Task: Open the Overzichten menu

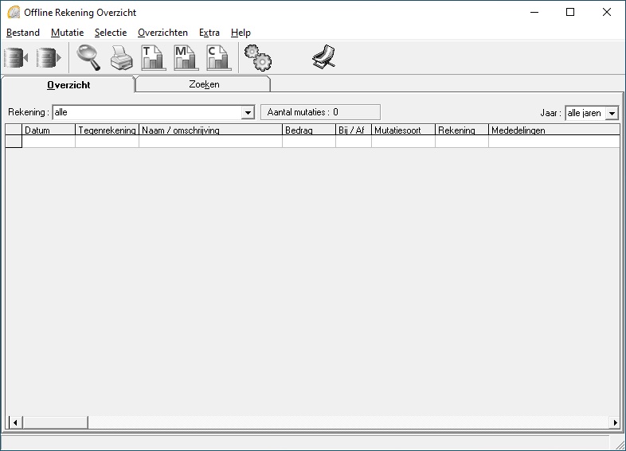Action: point(162,33)
